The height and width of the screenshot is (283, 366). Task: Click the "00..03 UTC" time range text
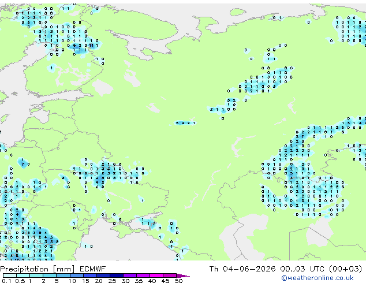(x=302, y=269)
